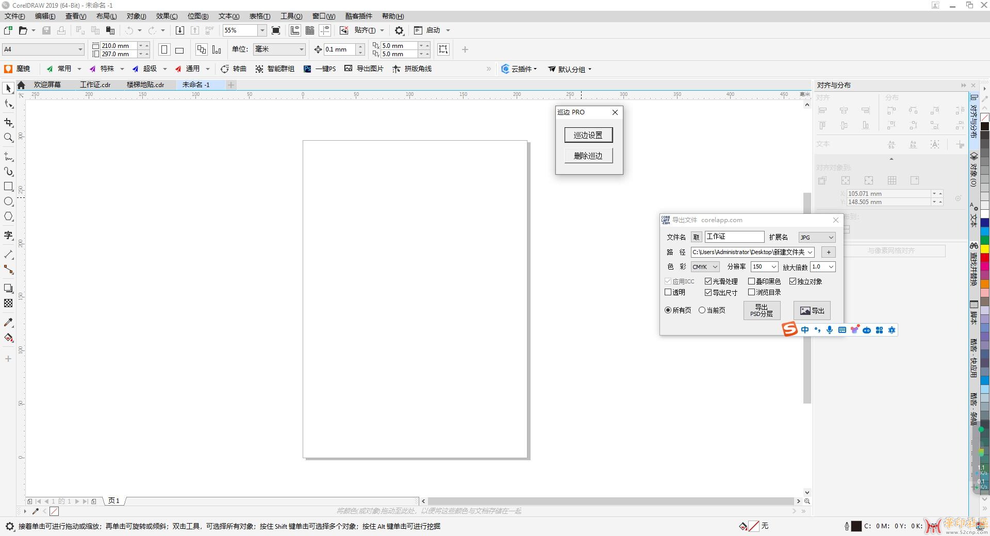This screenshot has height=536, width=990.
Task: Open the 效果(C) menu
Action: click(167, 16)
